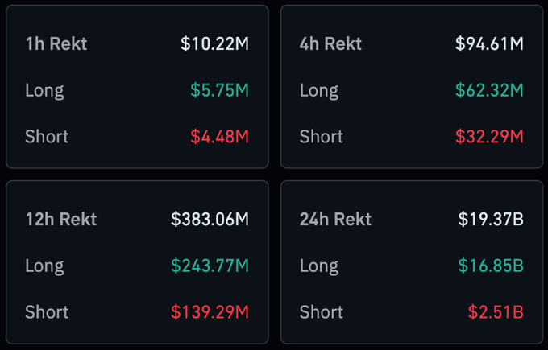The image size is (548, 350).
Task: Select the 1h total $10.22M value
Action: [214, 43]
